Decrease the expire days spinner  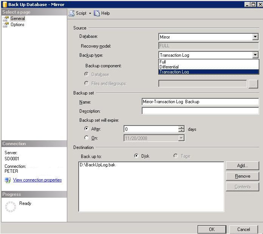coord(181,130)
